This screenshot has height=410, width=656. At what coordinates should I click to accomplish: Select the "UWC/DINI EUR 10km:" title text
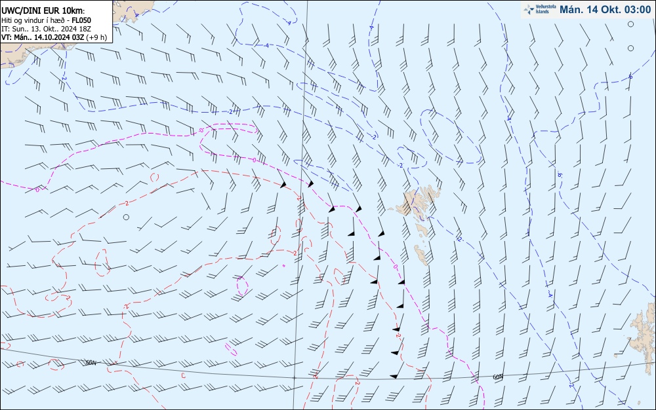(x=43, y=11)
